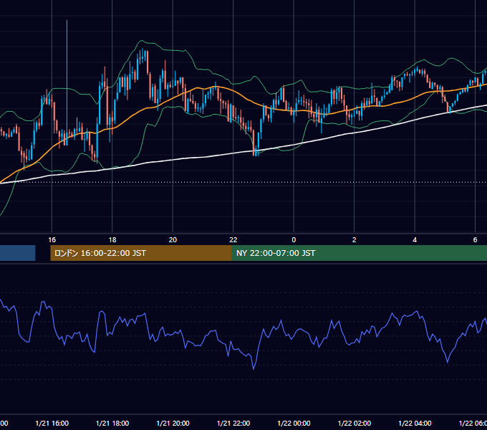Click the hour 22 axis label
The image size is (487, 430).
233,240
